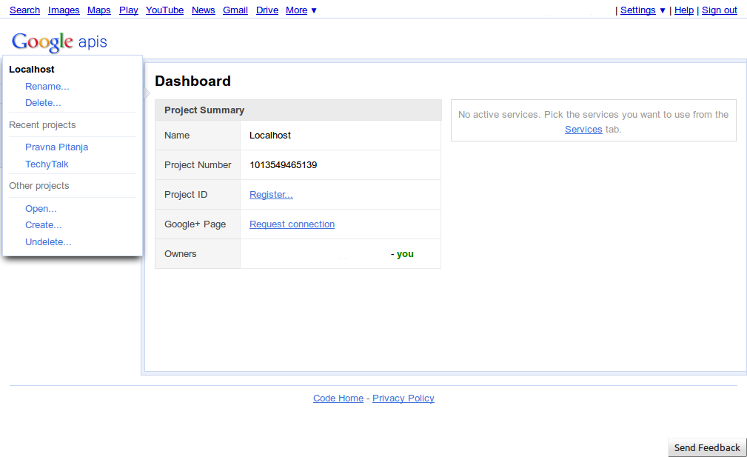The height and width of the screenshot is (457, 747).
Task: Switch to TechyTalk project
Action: pyautogui.click(x=47, y=164)
